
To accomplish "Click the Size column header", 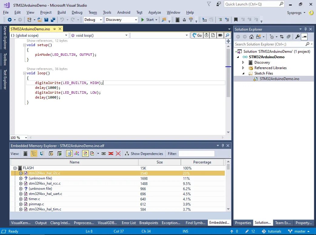I will click(160, 162).
